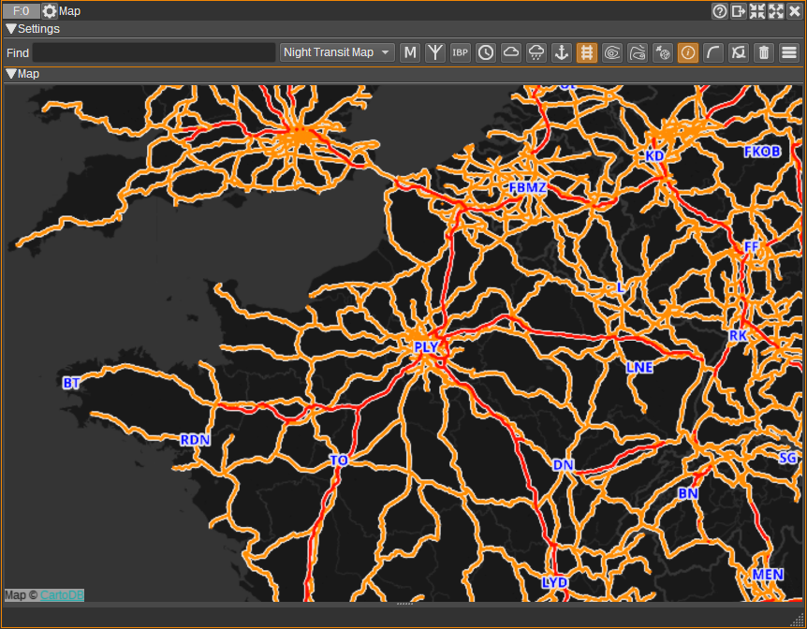This screenshot has height=629, width=807.
Task: Click the trash icon to delete map items
Action: [764, 52]
